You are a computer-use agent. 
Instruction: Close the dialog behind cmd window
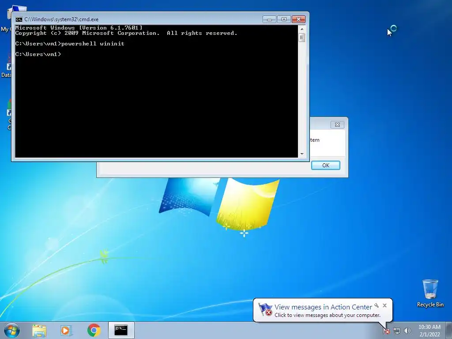337,124
